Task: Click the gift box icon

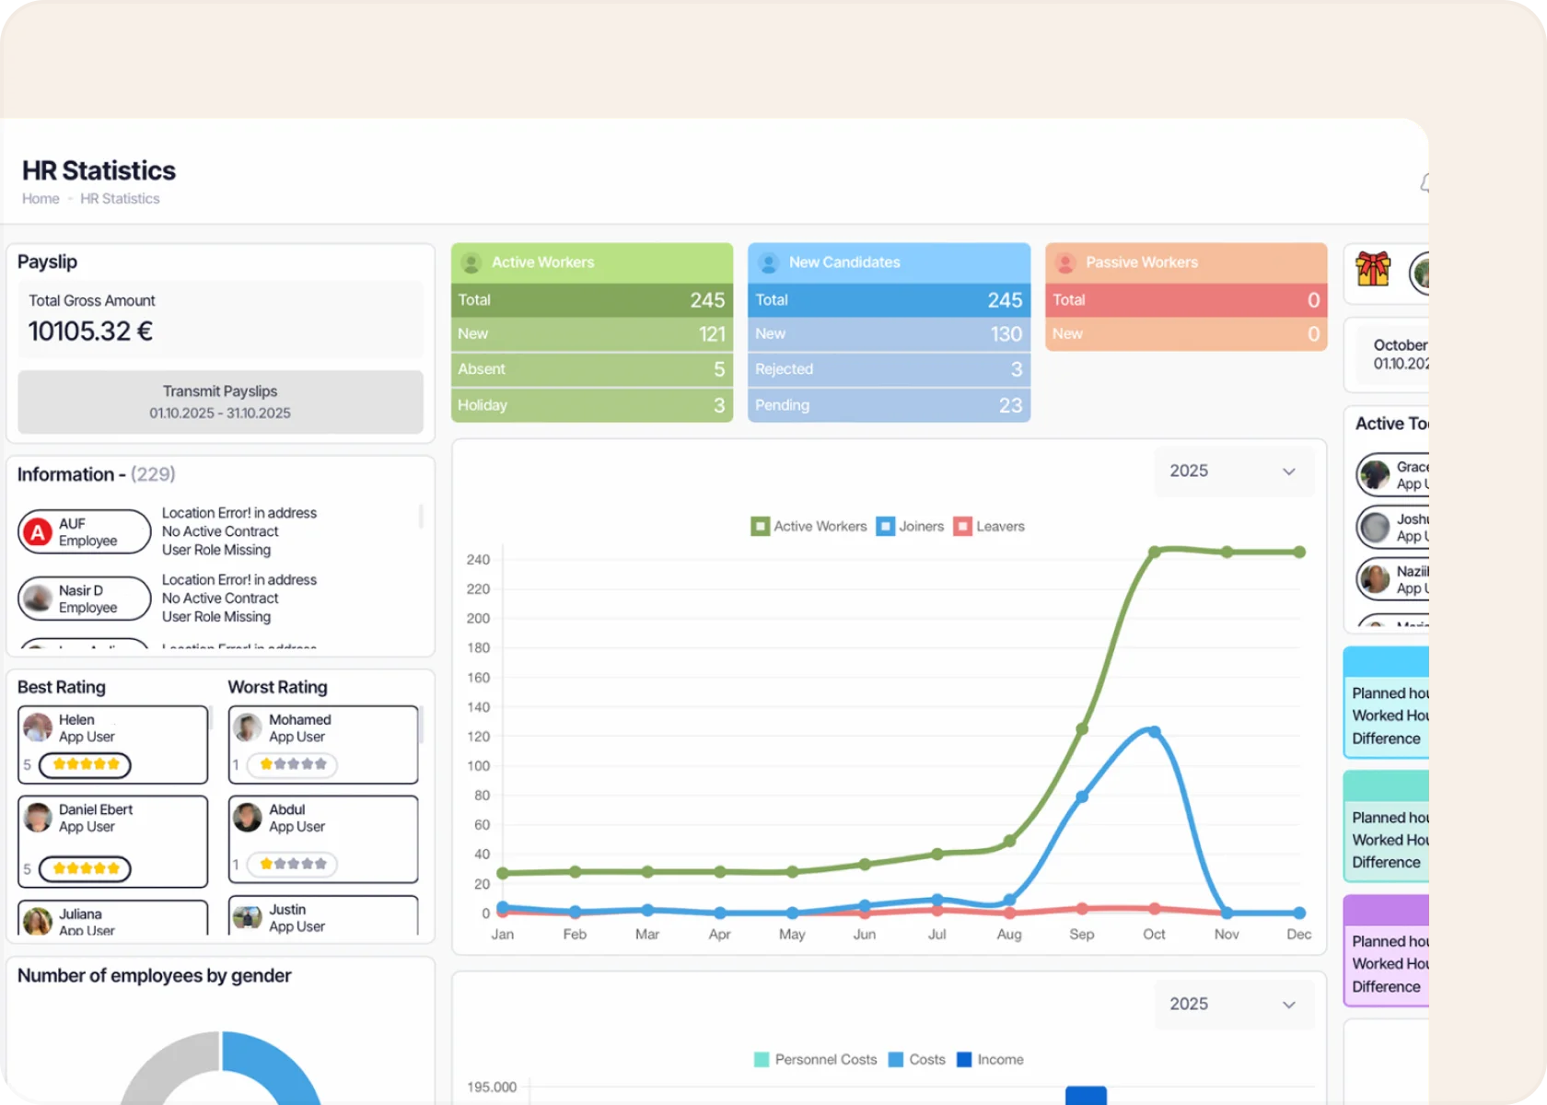Action: [1372, 269]
